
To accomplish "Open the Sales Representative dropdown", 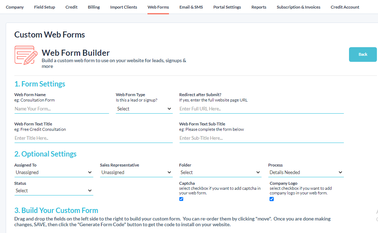I will [136, 172].
